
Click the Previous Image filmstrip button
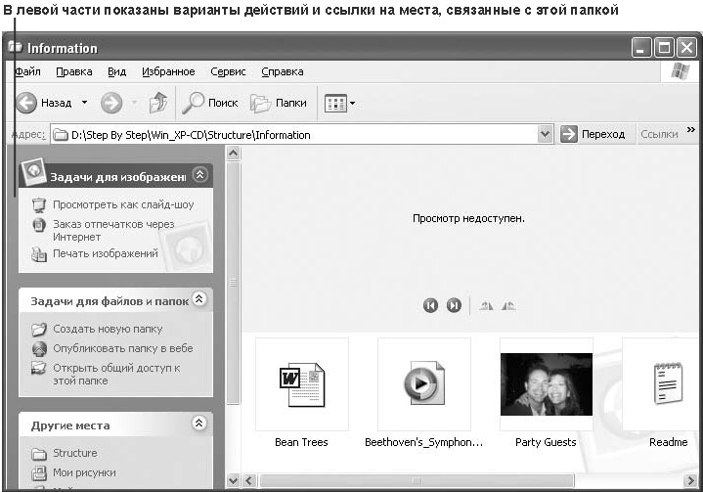pyautogui.click(x=430, y=306)
